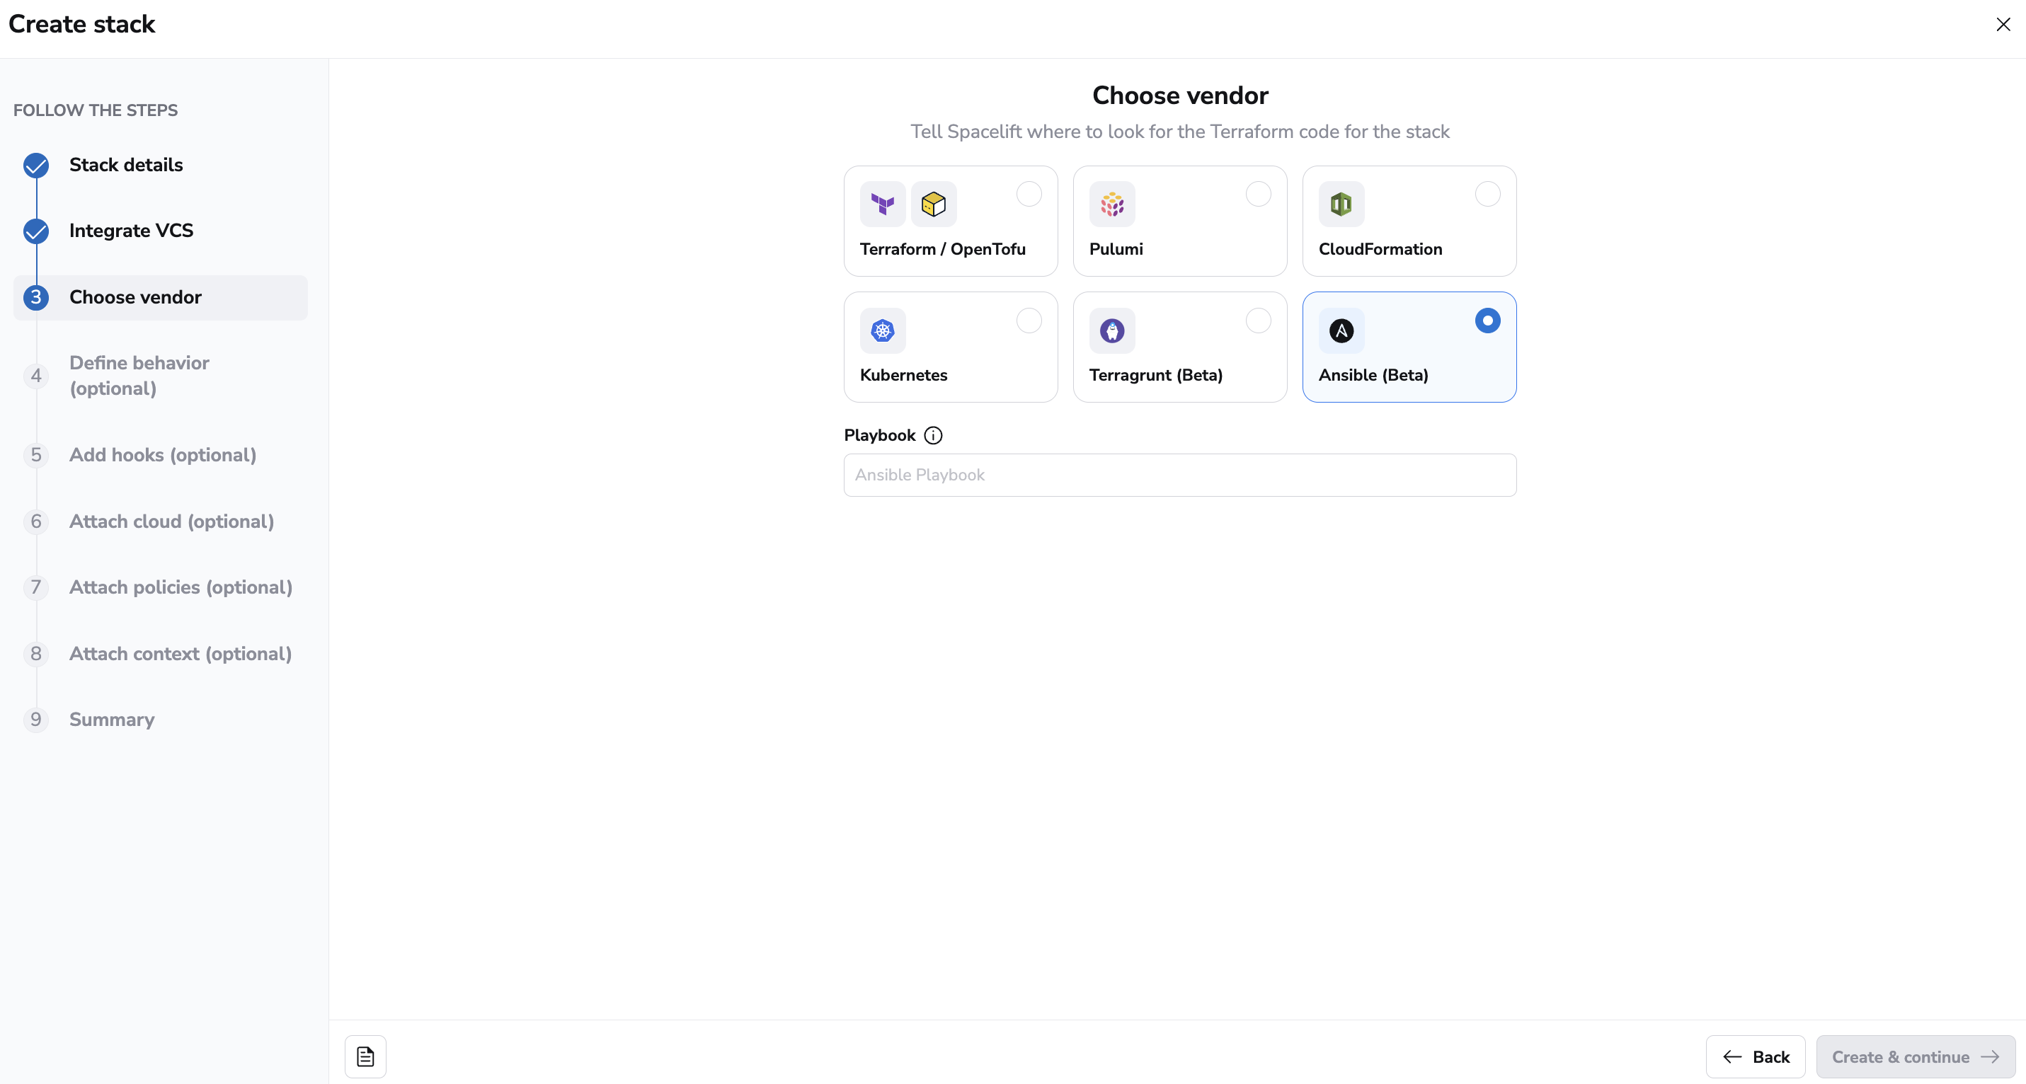Go to the Stack details step
Image resolution: width=2026 pixels, height=1084 pixels.
126,165
